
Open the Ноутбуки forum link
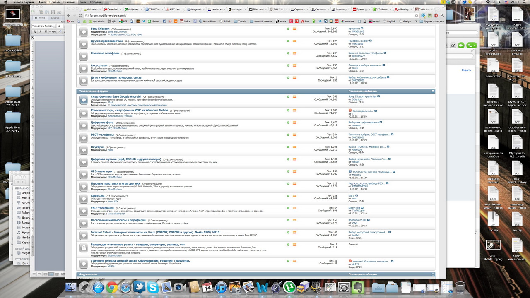[97, 147]
